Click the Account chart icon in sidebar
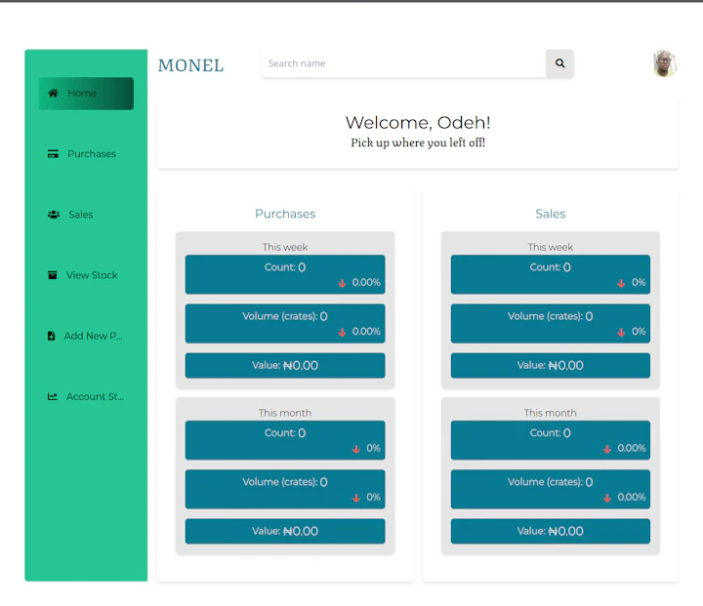This screenshot has height=606, width=703. point(53,397)
